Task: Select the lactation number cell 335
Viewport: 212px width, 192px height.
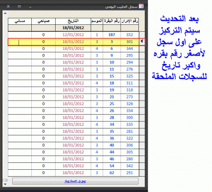Action: coord(129,124)
